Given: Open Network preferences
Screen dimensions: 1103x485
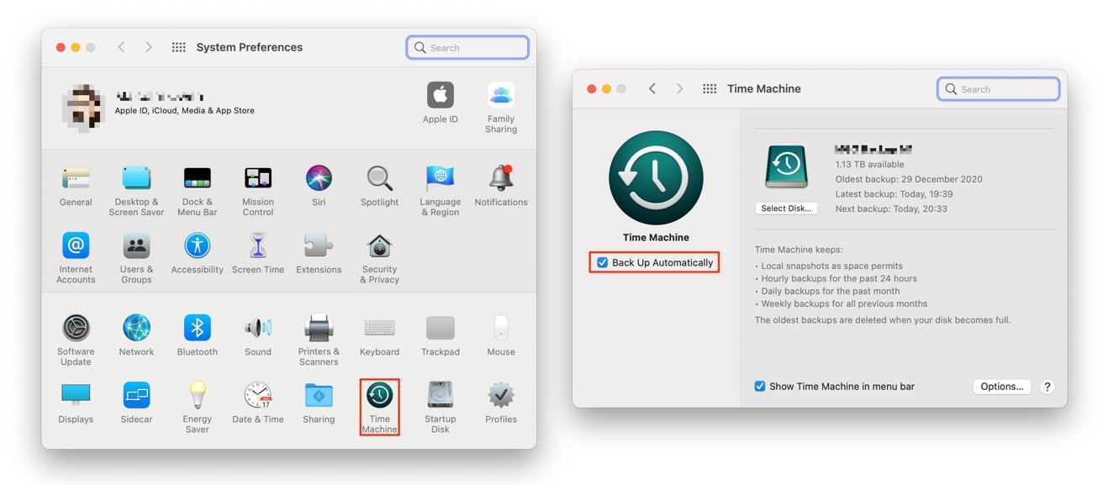Looking at the screenshot, I should pyautogui.click(x=136, y=328).
